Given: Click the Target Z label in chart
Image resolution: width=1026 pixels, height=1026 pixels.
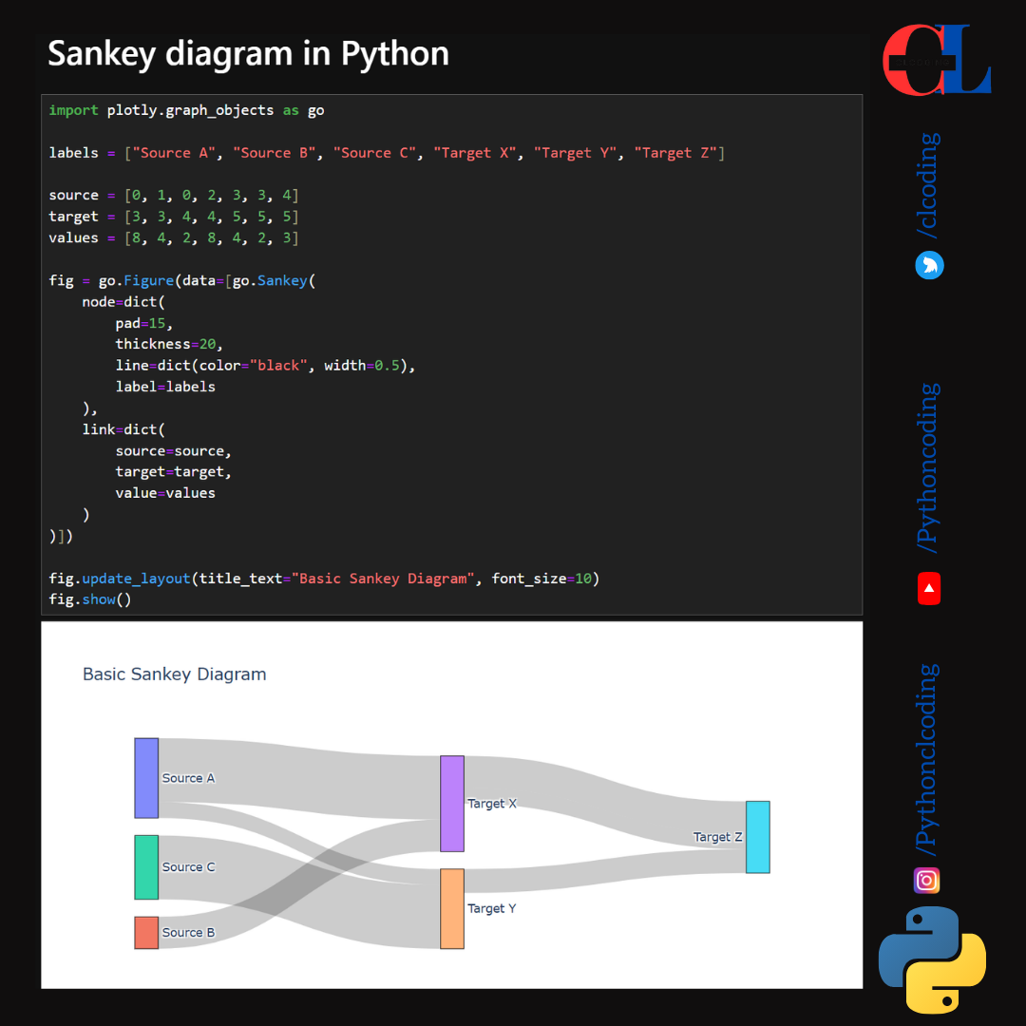Looking at the screenshot, I should [717, 837].
